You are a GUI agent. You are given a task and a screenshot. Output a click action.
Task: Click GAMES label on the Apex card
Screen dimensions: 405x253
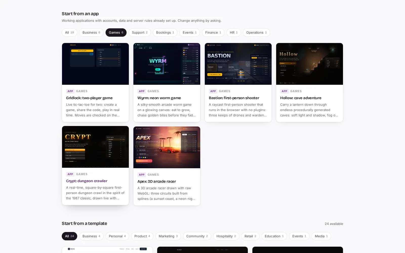tap(153, 175)
